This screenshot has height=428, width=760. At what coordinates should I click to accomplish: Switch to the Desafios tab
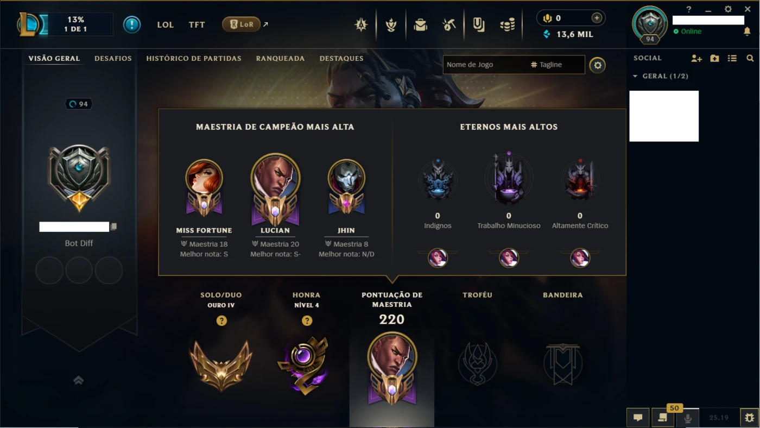click(113, 58)
